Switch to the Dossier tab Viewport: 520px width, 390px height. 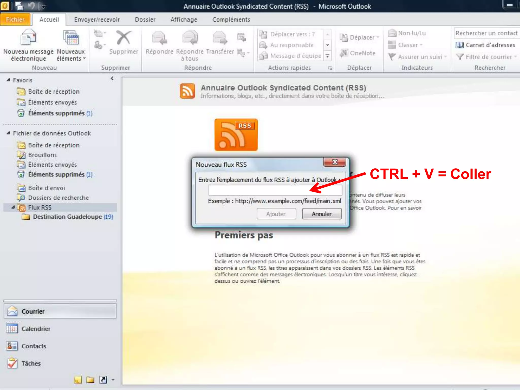click(145, 20)
